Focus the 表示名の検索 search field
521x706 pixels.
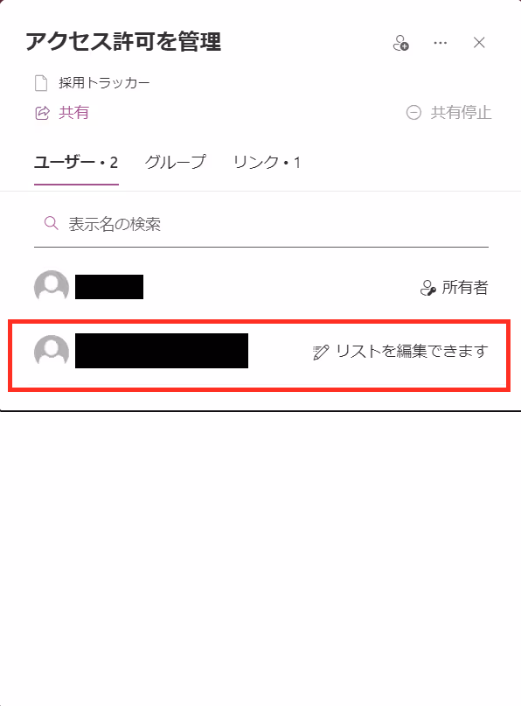pos(261,224)
